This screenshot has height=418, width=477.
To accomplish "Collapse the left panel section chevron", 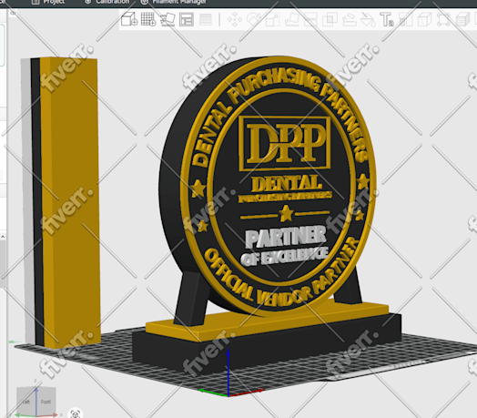I will pyautogui.click(x=3, y=237).
